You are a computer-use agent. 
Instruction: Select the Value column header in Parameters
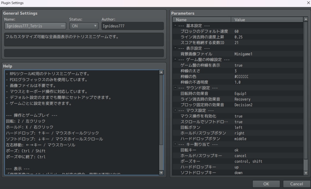(267, 19)
